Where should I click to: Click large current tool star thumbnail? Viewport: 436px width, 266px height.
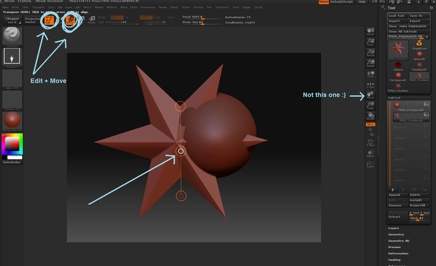click(x=398, y=50)
